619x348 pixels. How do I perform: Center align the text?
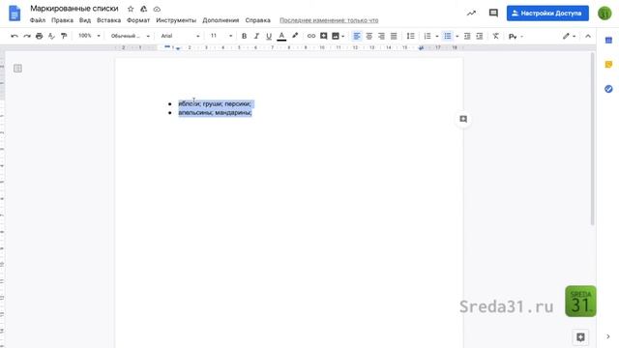pyautogui.click(x=369, y=36)
